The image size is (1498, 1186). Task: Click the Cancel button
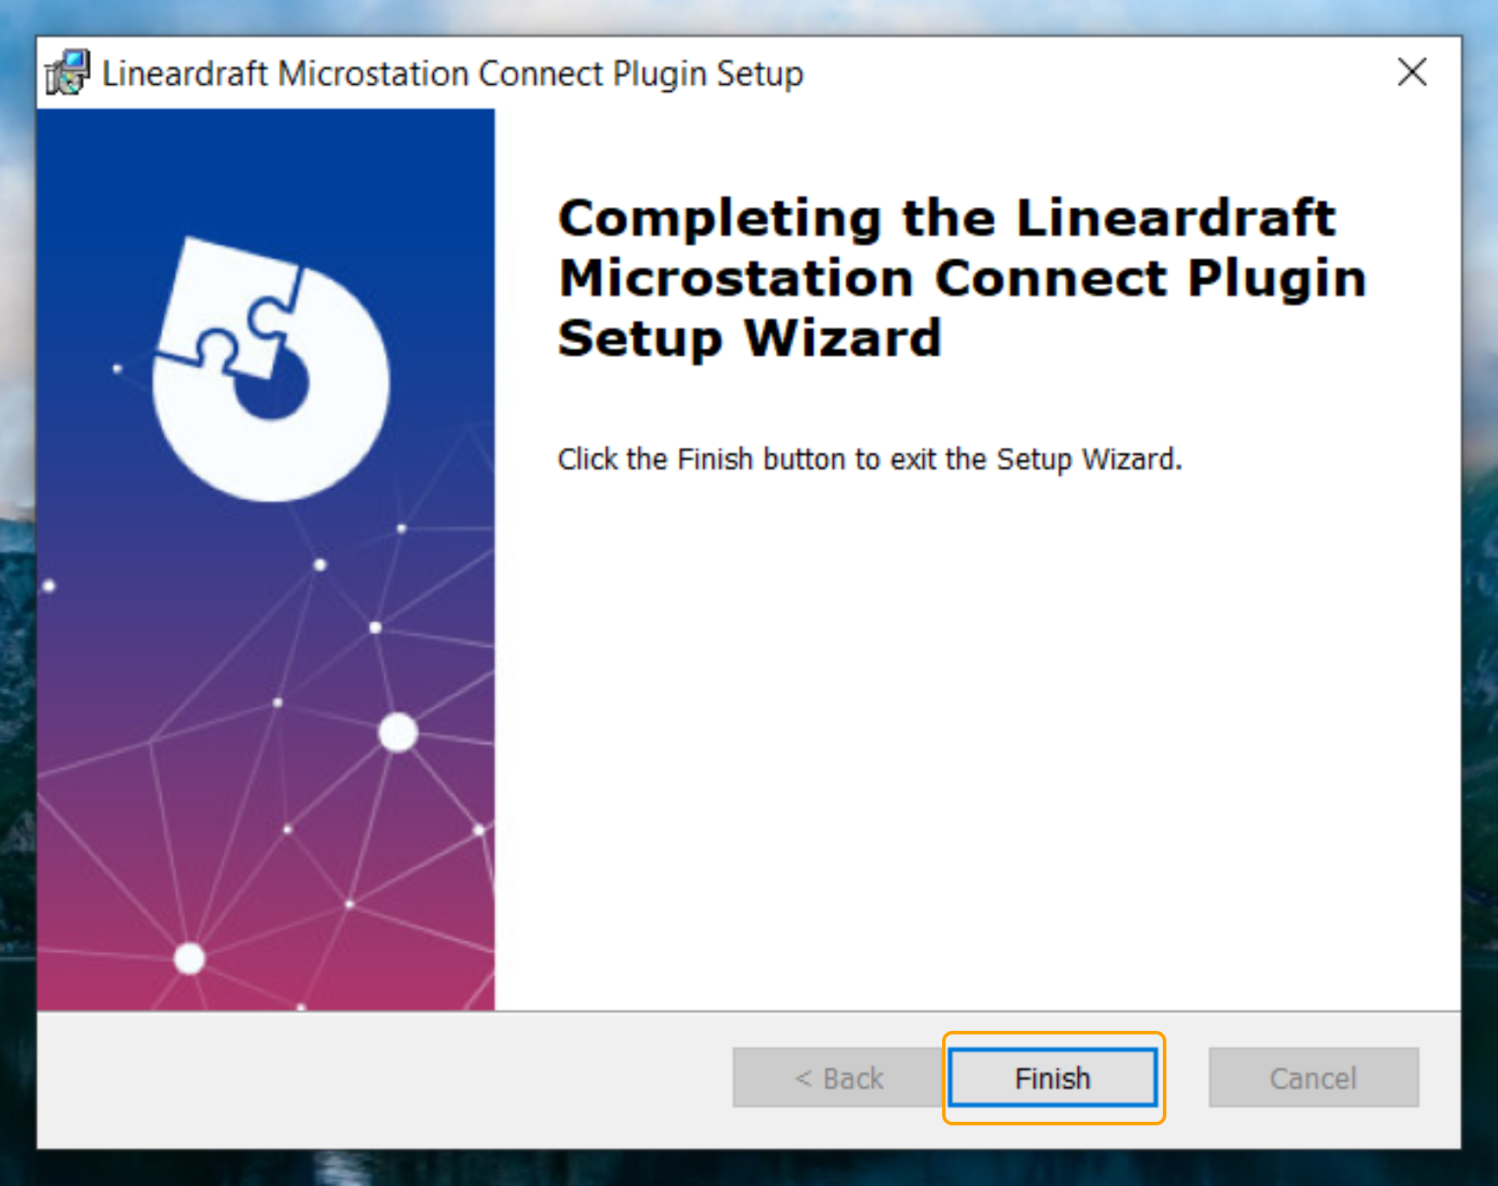click(x=1313, y=1078)
